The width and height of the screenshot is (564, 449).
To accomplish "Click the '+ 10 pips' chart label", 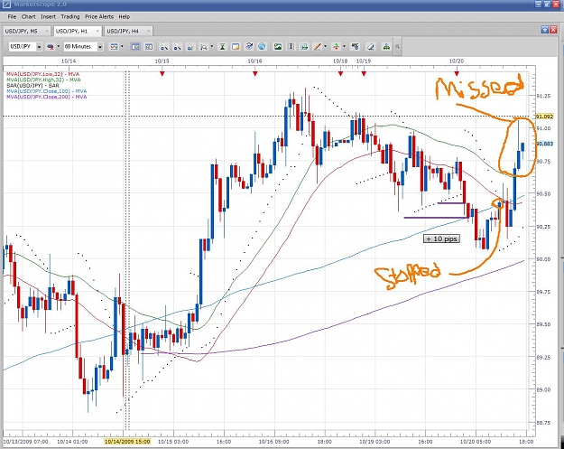I will [x=441, y=239].
